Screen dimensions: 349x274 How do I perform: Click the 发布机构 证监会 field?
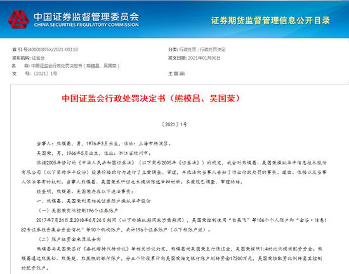(29, 58)
